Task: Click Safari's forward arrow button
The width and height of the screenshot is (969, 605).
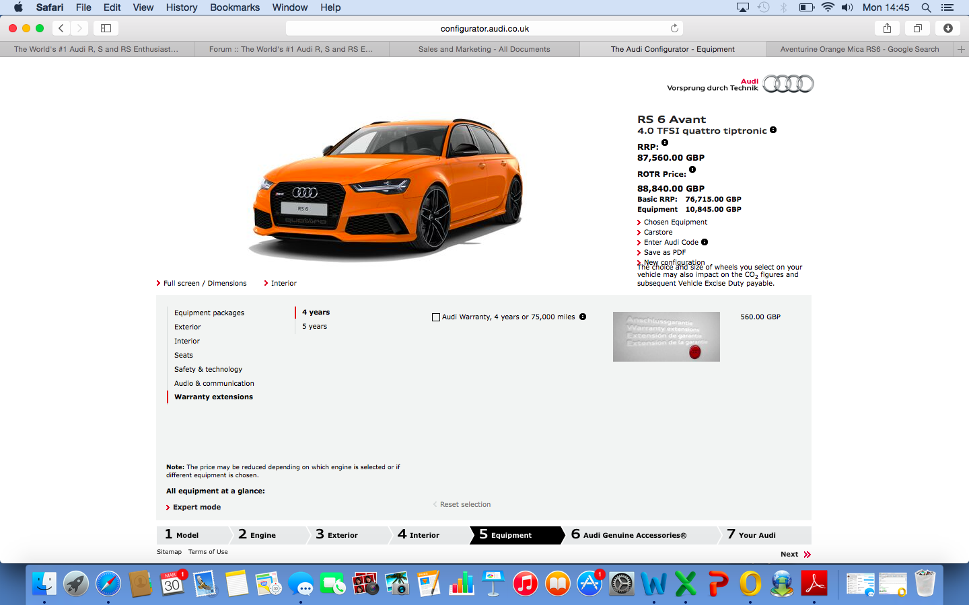Action: pyautogui.click(x=79, y=28)
